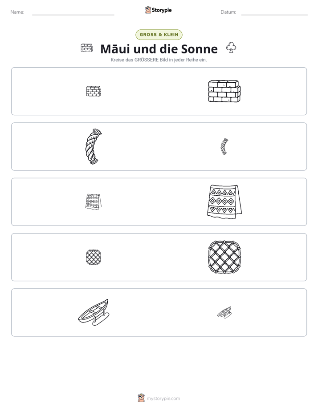Click the Datum input line
318x411 pixels.
point(274,12)
